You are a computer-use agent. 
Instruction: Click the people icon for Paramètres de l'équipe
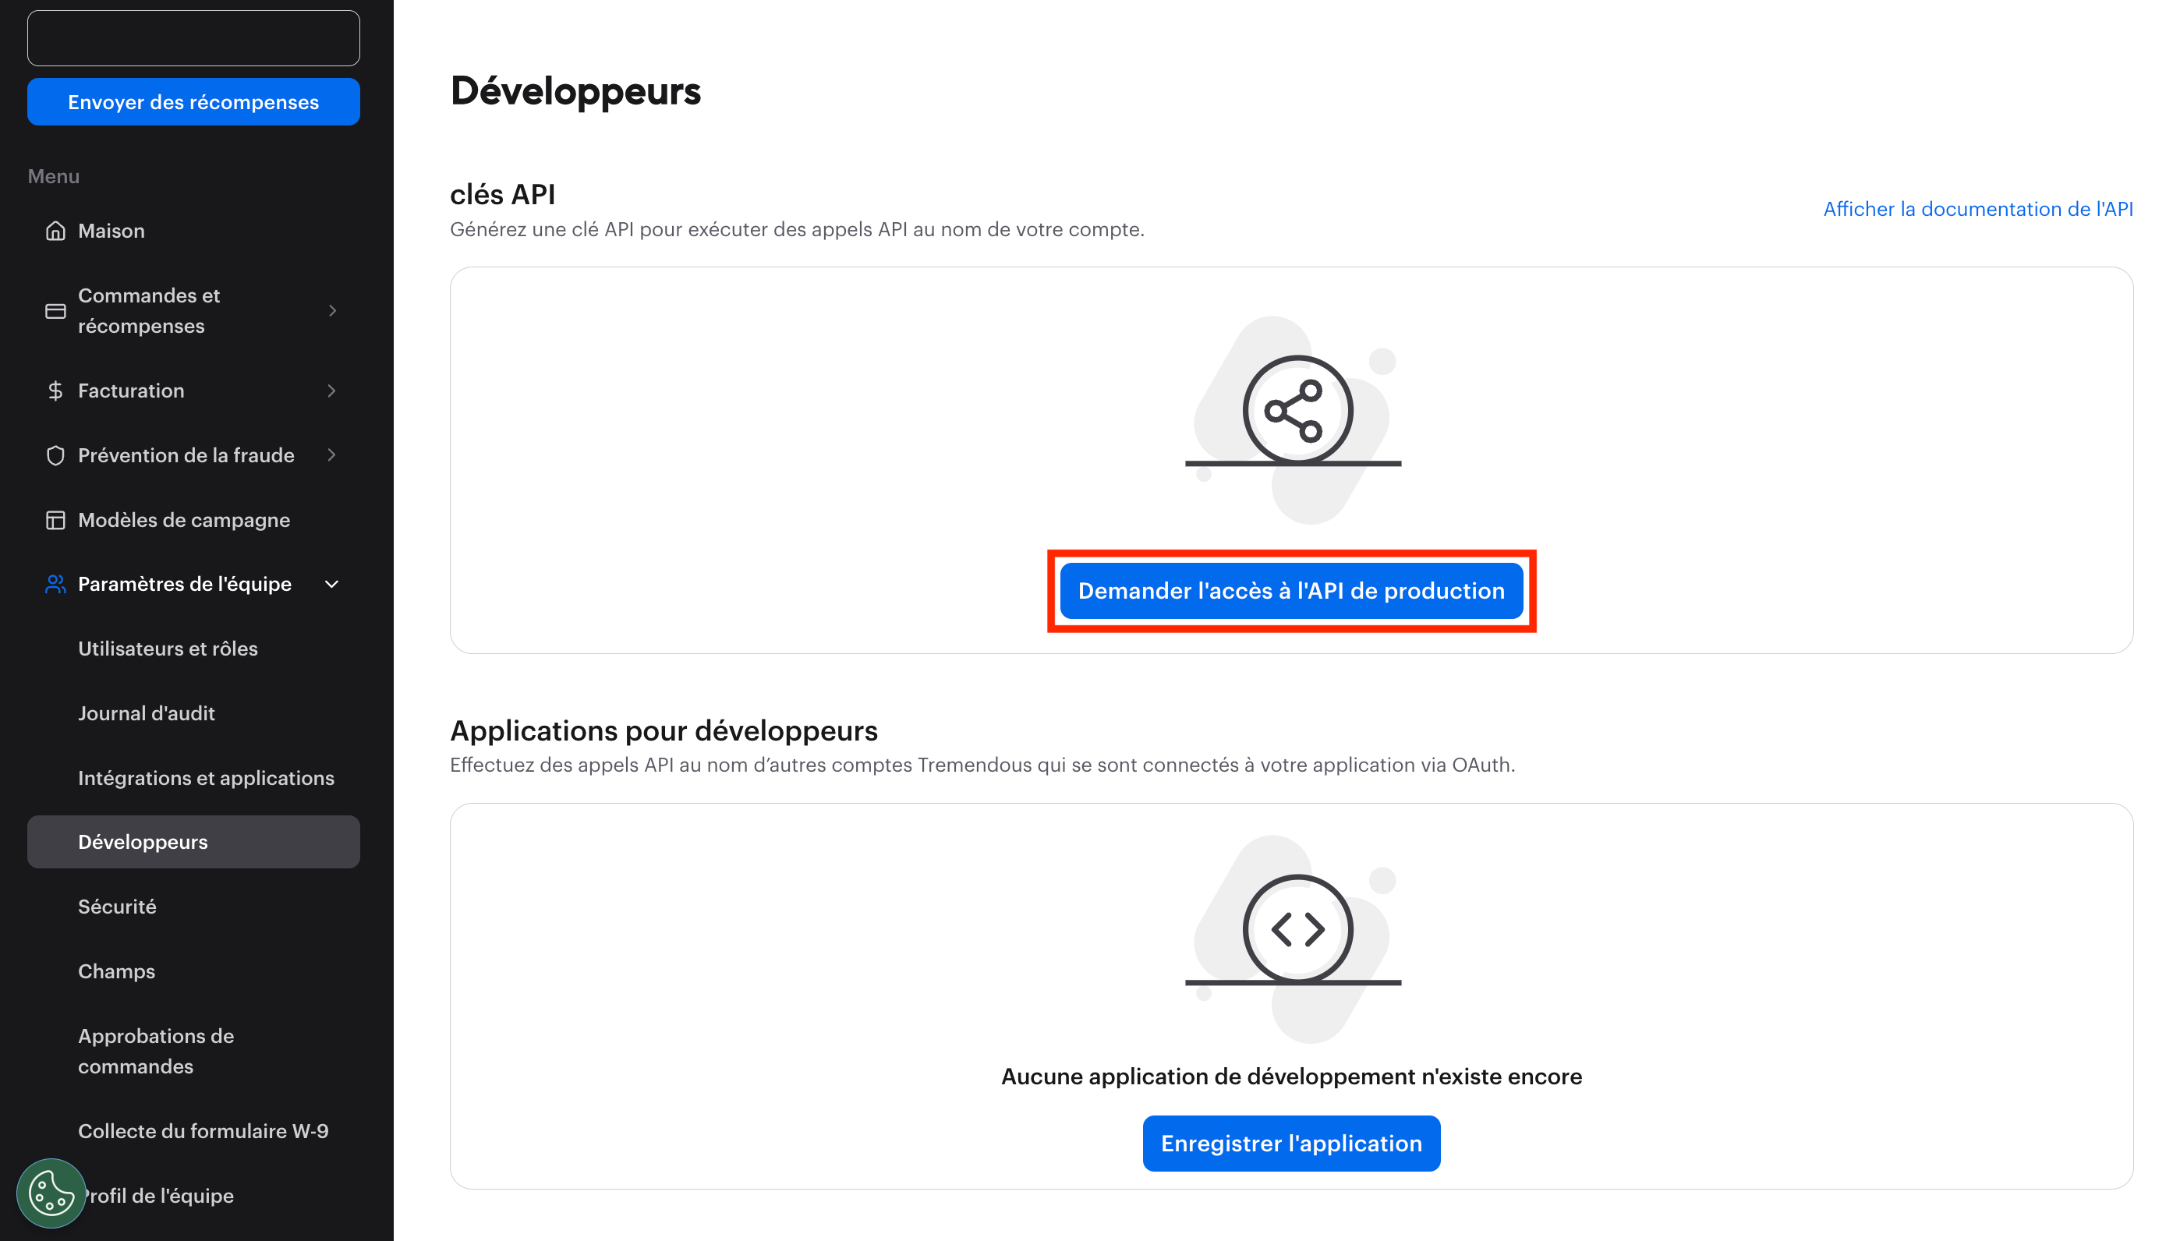(55, 584)
